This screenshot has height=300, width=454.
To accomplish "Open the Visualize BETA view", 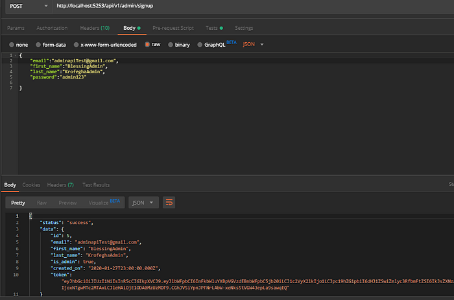I will pyautogui.click(x=104, y=203).
